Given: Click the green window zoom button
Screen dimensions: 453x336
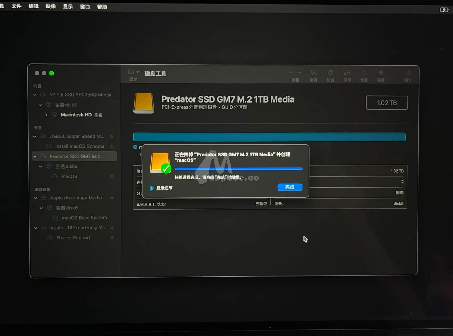Looking at the screenshot, I should coord(51,73).
